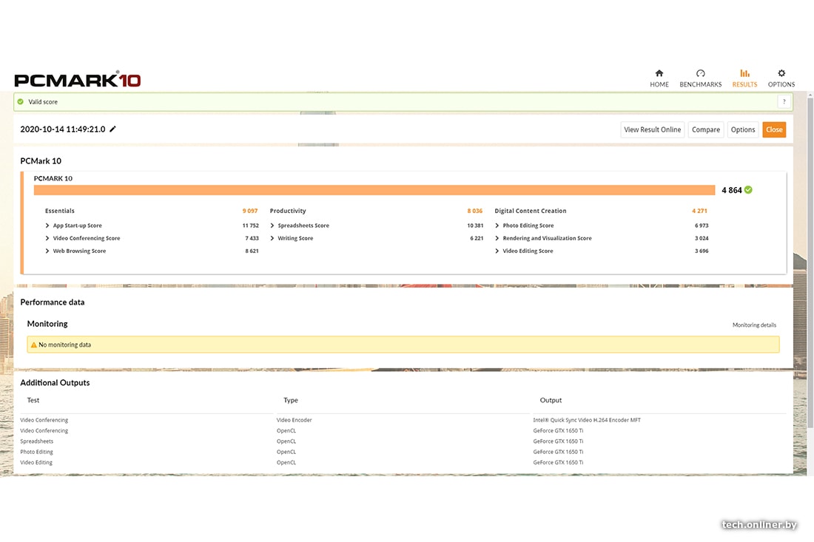Click Video Encoder type cell

tap(294, 420)
